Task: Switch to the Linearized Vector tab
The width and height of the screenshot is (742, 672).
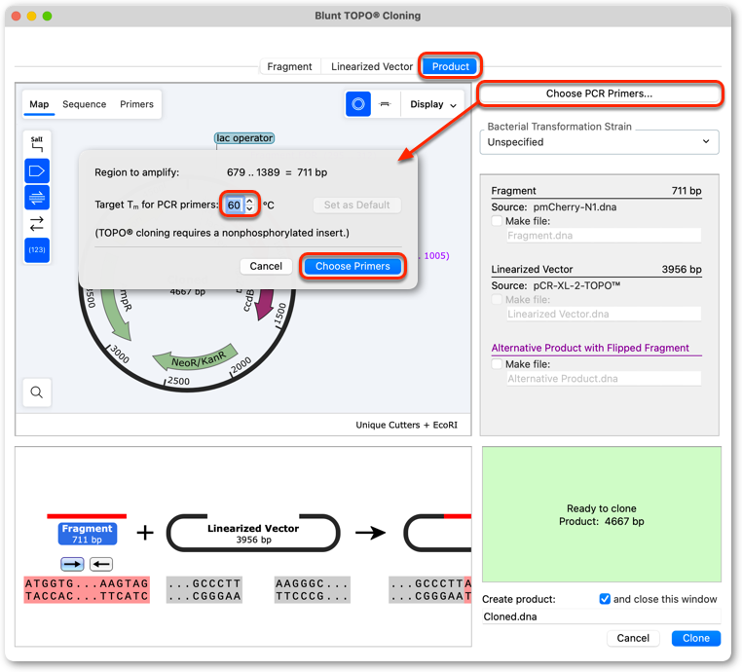Action: [371, 67]
